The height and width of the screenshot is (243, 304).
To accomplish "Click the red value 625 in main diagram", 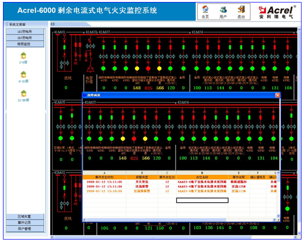I will point(148,88).
